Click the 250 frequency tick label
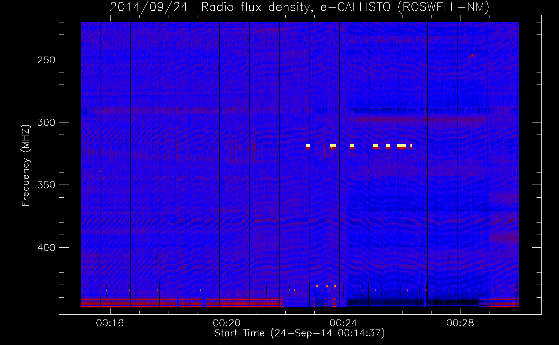The height and width of the screenshot is (345, 559). click(x=46, y=60)
